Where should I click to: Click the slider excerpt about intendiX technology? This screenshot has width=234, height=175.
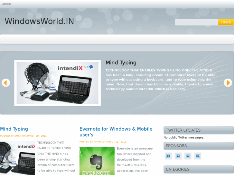coord(160,80)
